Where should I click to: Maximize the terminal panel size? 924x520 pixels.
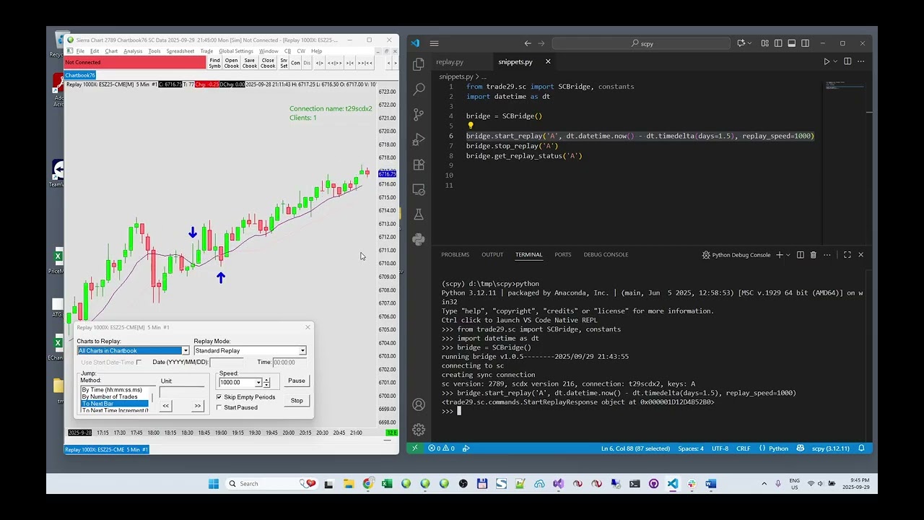(x=847, y=255)
